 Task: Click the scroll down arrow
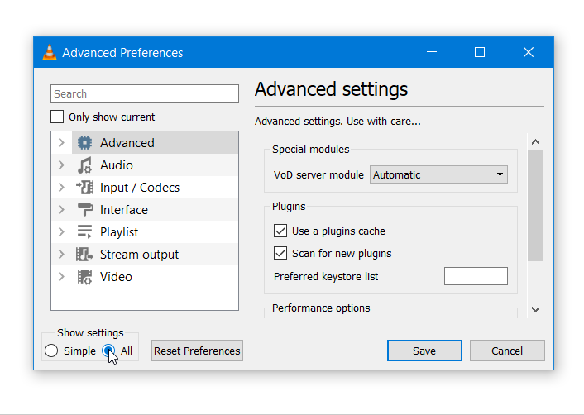535,309
